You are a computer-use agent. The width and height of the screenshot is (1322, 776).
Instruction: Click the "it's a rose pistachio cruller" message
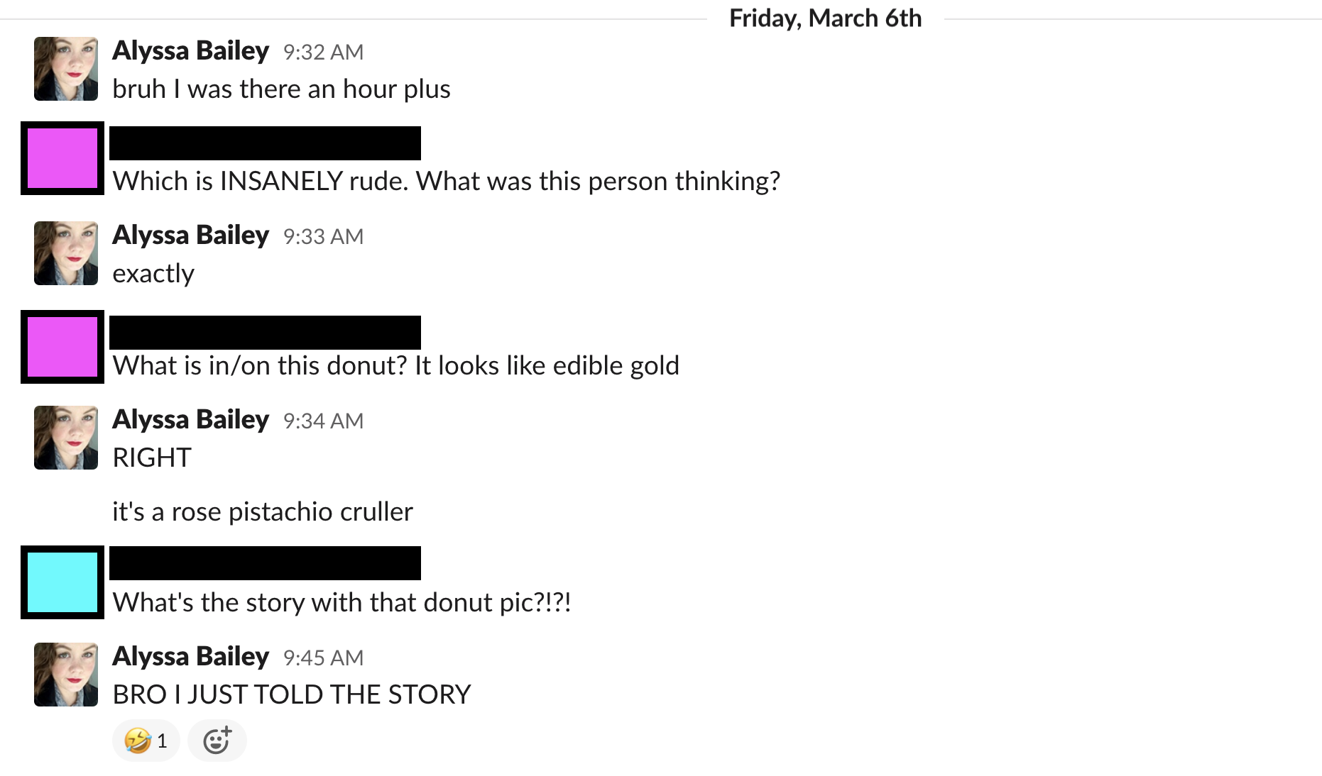point(263,512)
